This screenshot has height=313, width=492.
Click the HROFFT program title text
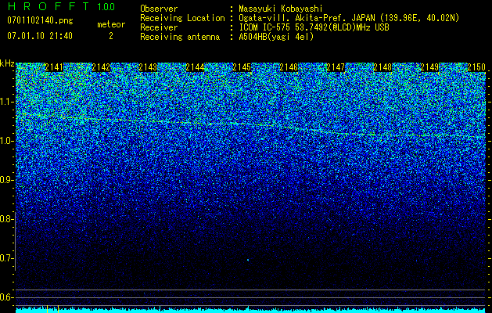tap(49, 6)
